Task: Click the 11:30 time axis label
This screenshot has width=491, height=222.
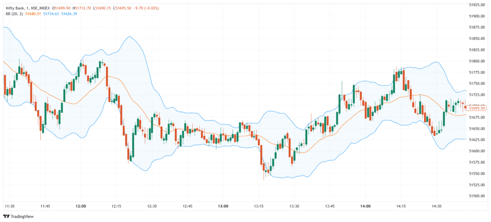Action: 10,206
